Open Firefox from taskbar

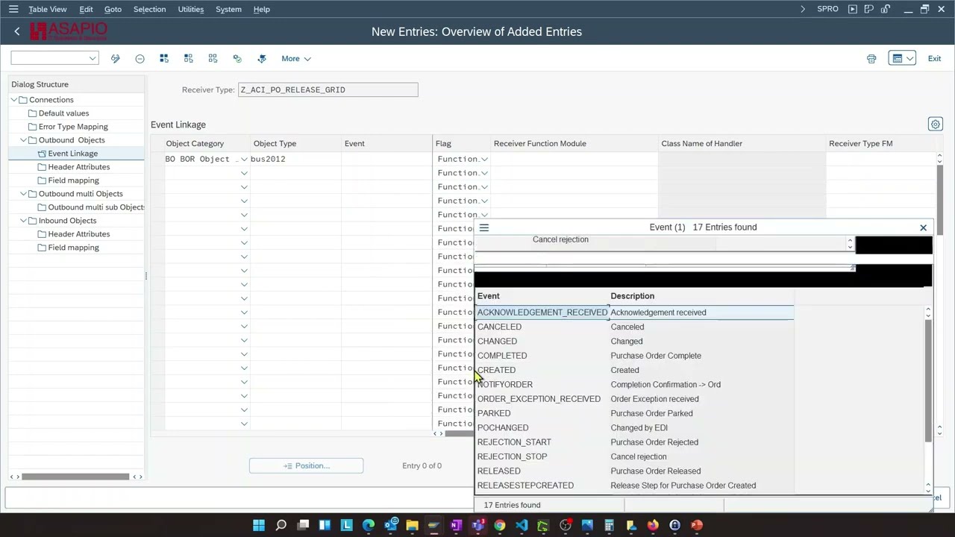click(653, 525)
